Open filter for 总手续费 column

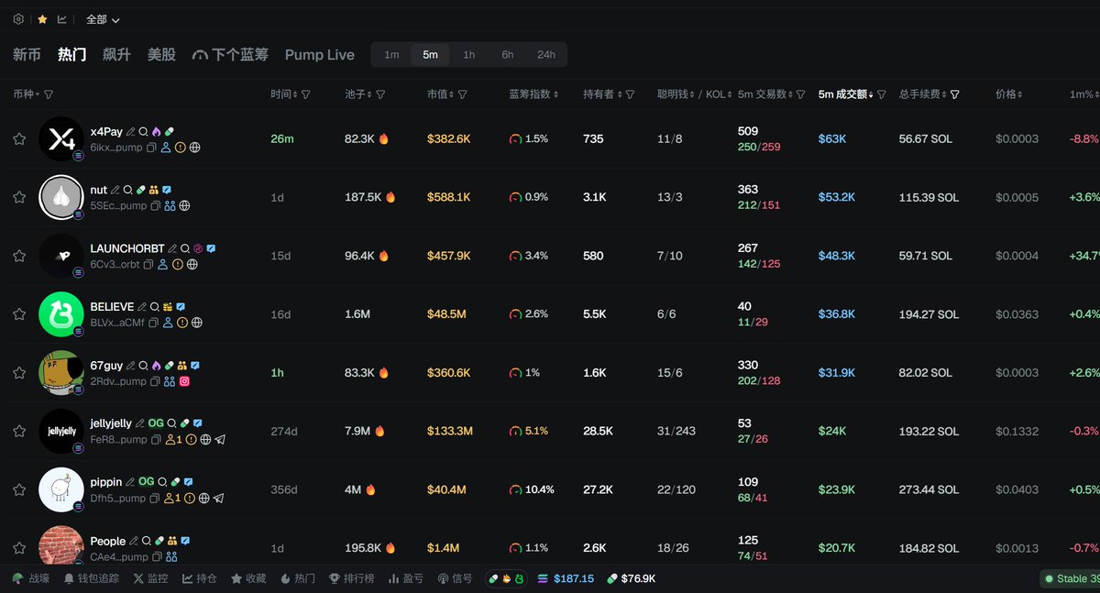point(955,94)
